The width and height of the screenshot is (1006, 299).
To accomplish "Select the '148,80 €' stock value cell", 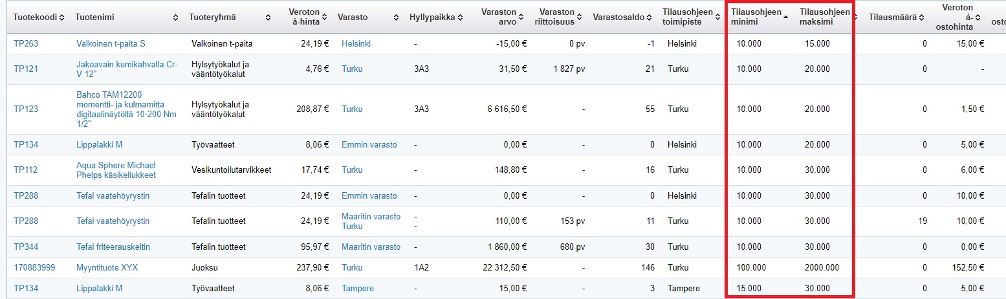I will tap(512, 170).
